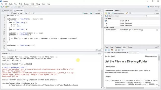Click the Help print topic icon
Screen dimensions: 161x90
[116, 50]
